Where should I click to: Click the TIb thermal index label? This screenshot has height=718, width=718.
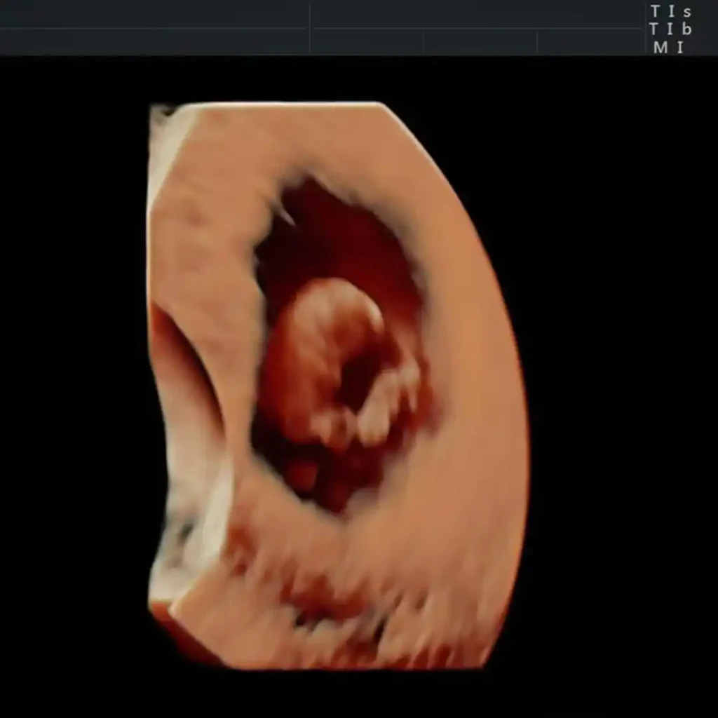pyautogui.click(x=671, y=29)
